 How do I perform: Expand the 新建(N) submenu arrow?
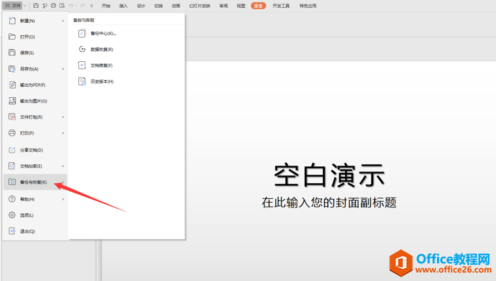[63, 21]
